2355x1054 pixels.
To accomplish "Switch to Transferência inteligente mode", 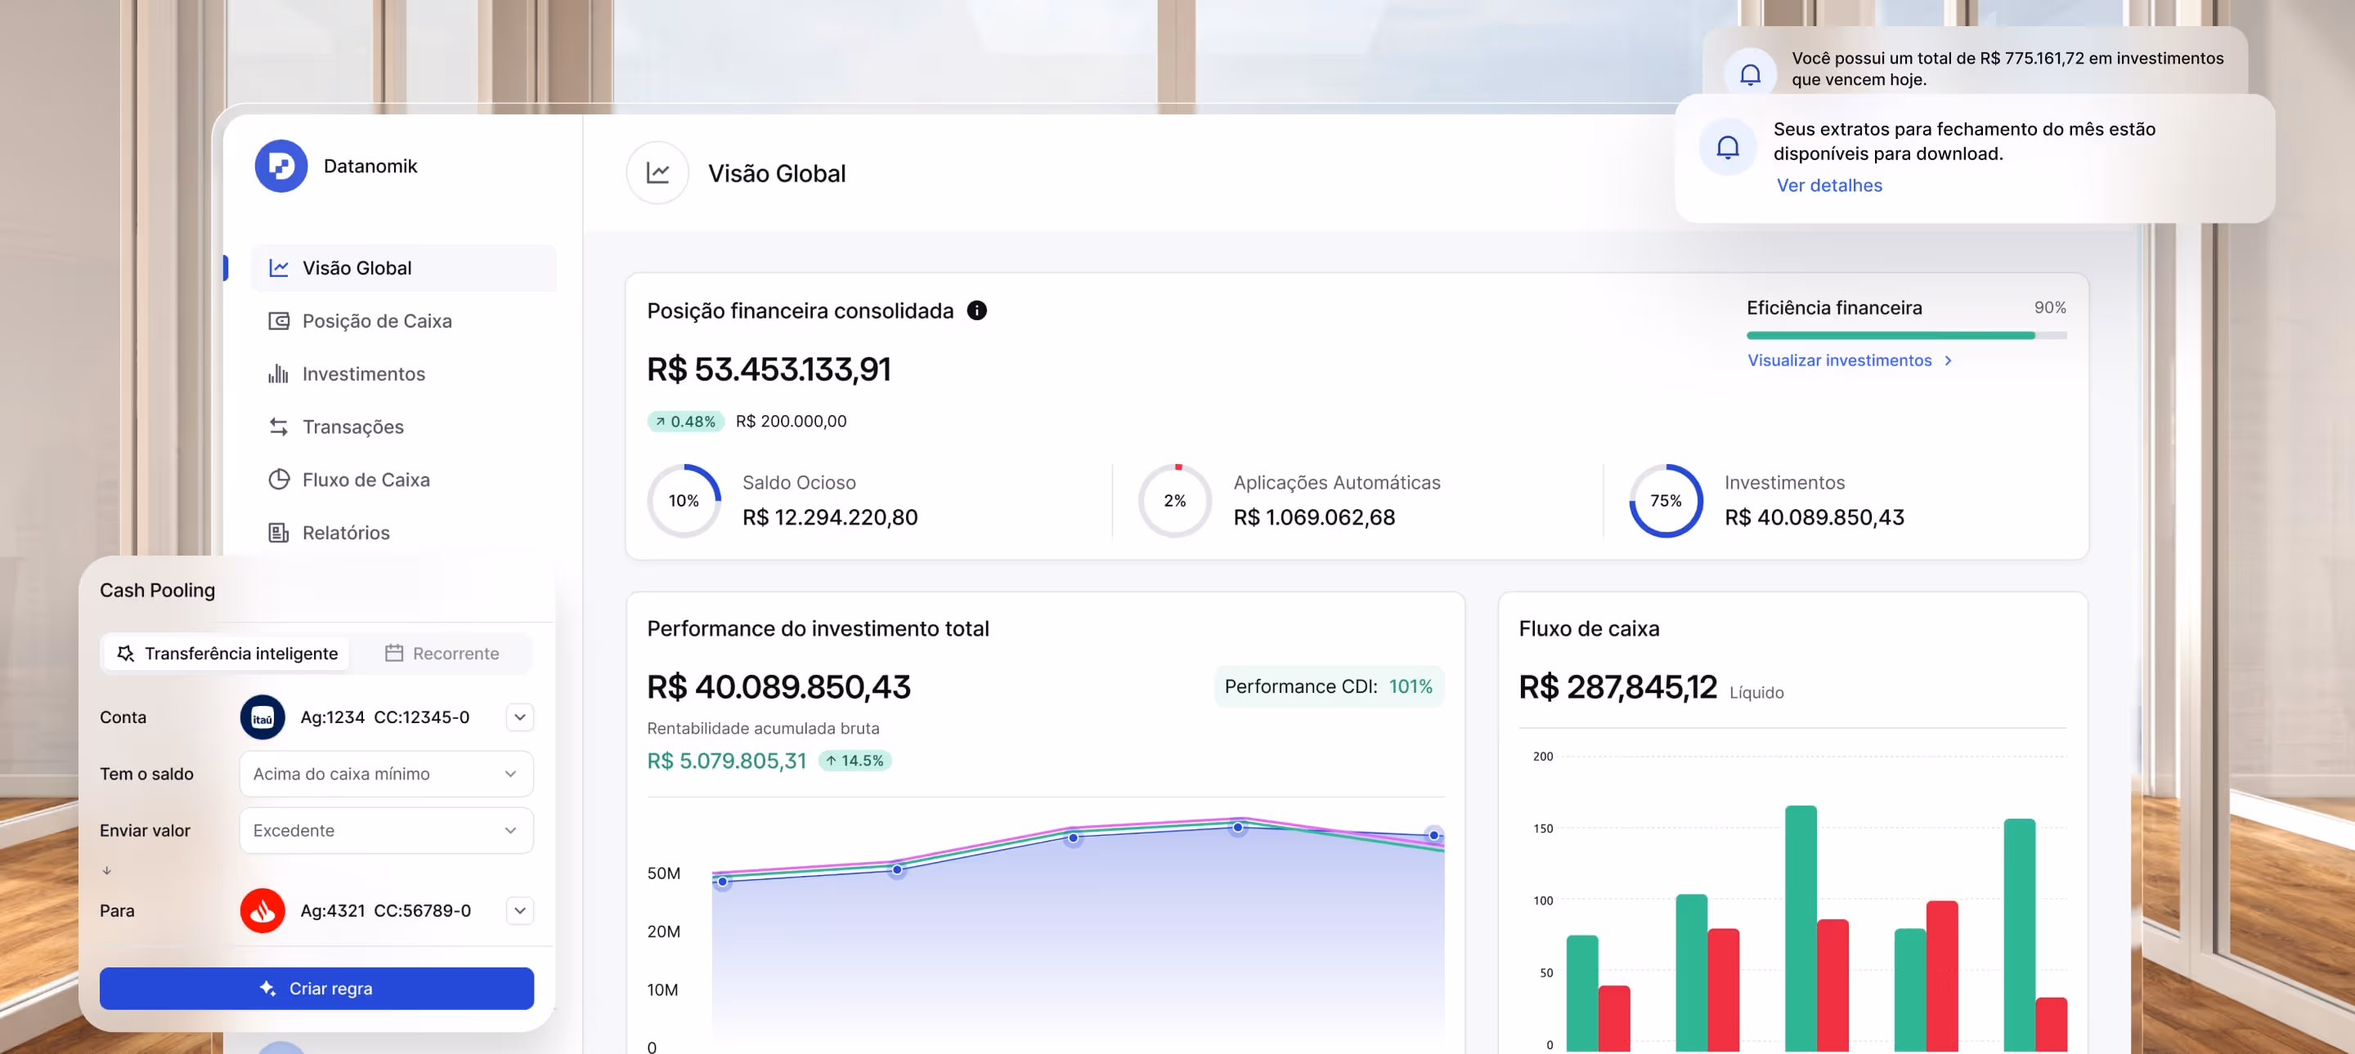I will click(x=227, y=653).
